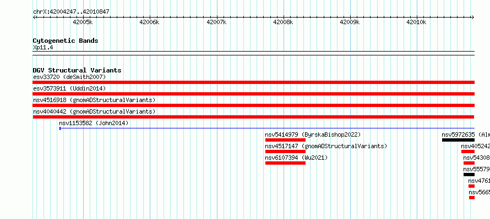Open the nsv4040442 (gnomADStructuralVariants) label

pos(94,111)
